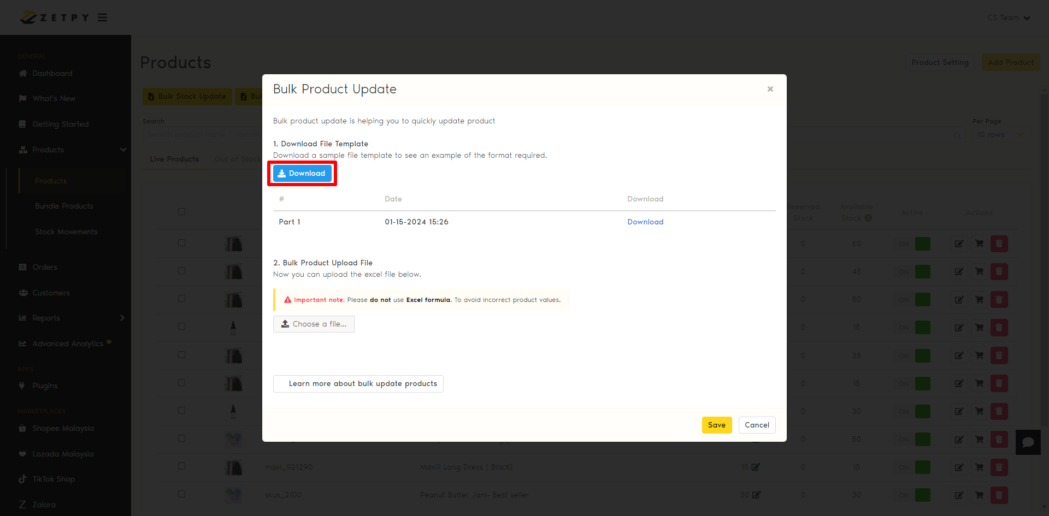Click the Choose a file upload field
This screenshot has height=516, width=1049.
pos(314,324)
